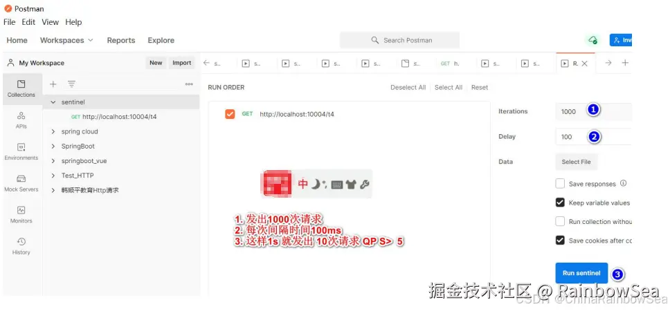
Task: Open the File menu
Action: 10,22
